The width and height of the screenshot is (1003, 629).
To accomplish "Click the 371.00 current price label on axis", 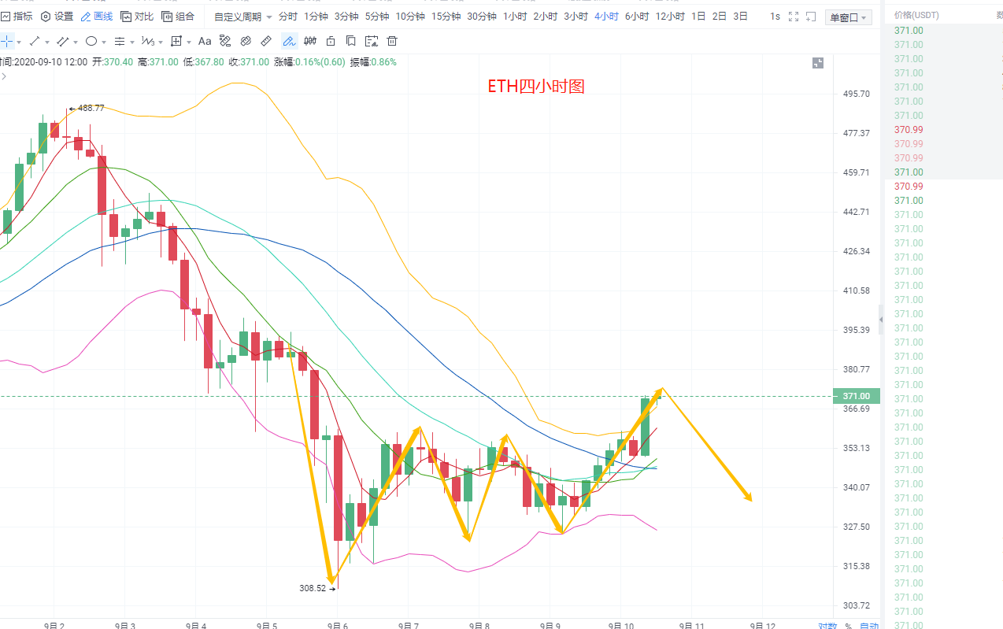I will (856, 396).
